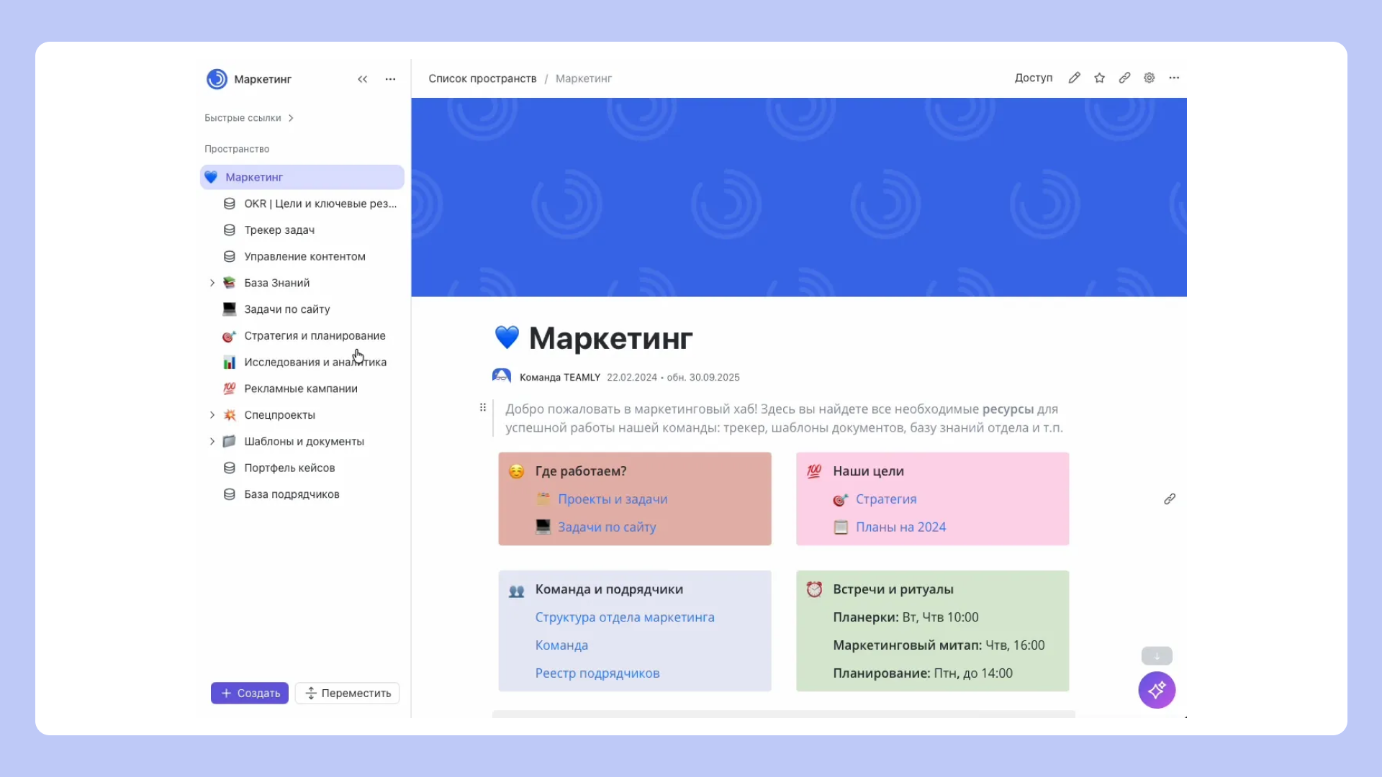Open page settings gear icon

pyautogui.click(x=1150, y=78)
